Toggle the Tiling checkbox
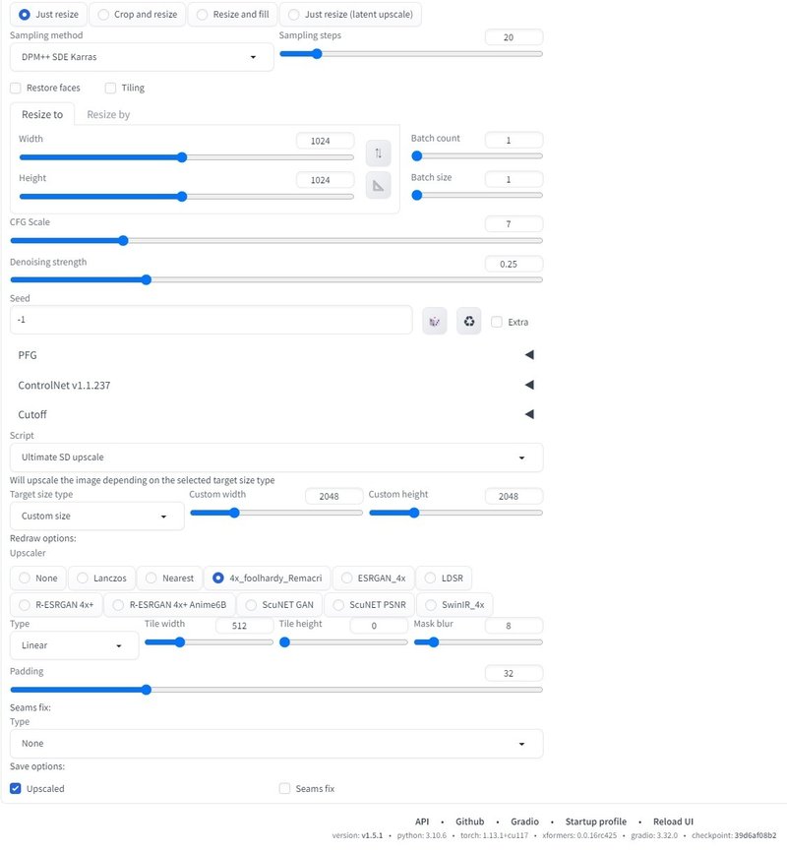This screenshot has height=852, width=787. [x=111, y=88]
